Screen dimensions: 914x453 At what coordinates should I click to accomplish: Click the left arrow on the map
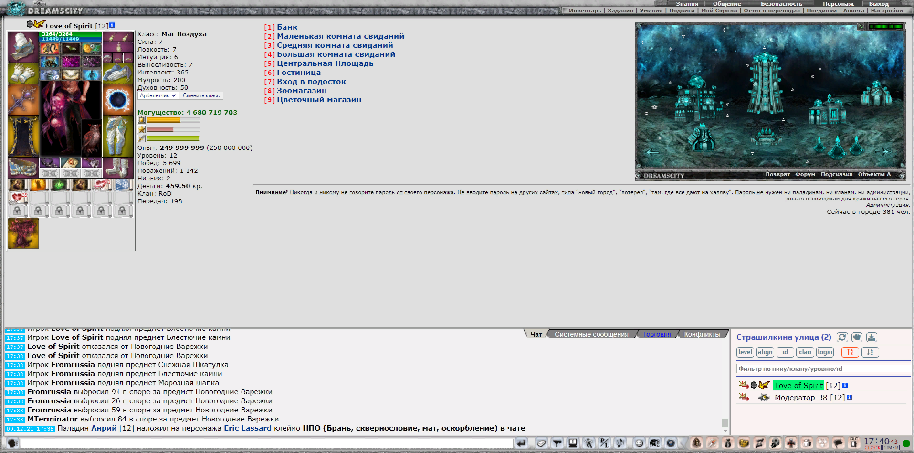click(x=652, y=152)
